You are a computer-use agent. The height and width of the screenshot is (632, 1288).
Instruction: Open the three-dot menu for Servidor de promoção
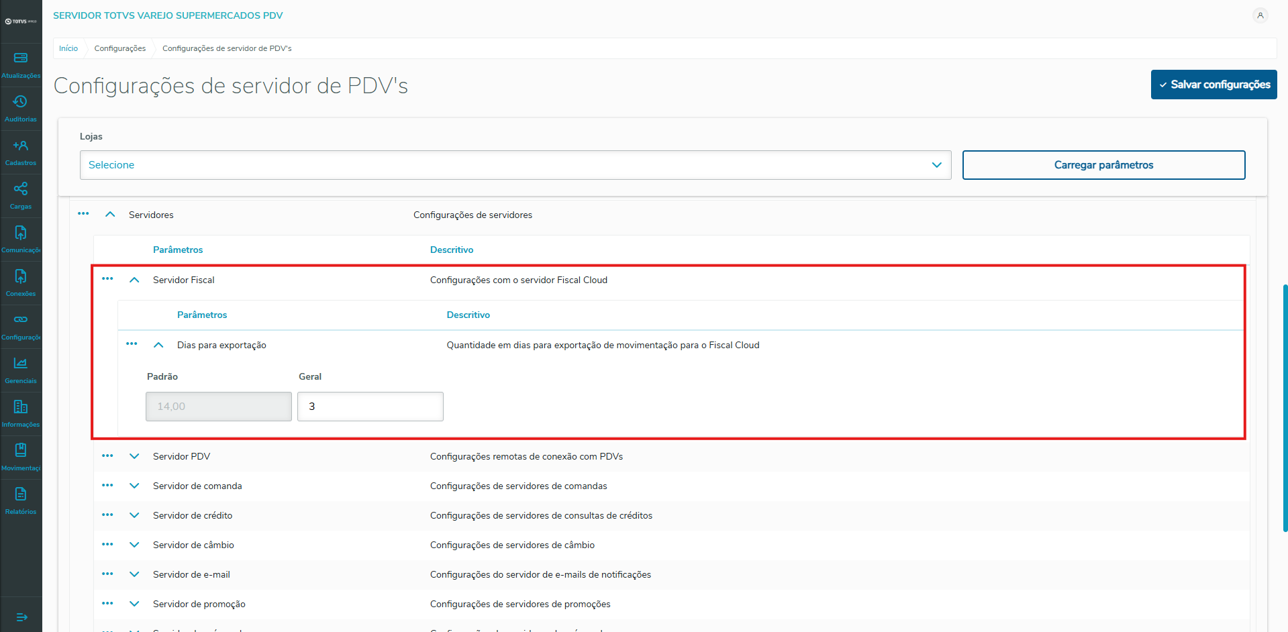pos(107,603)
